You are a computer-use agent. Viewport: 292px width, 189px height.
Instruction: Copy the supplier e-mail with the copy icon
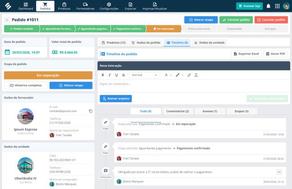click(x=90, y=111)
